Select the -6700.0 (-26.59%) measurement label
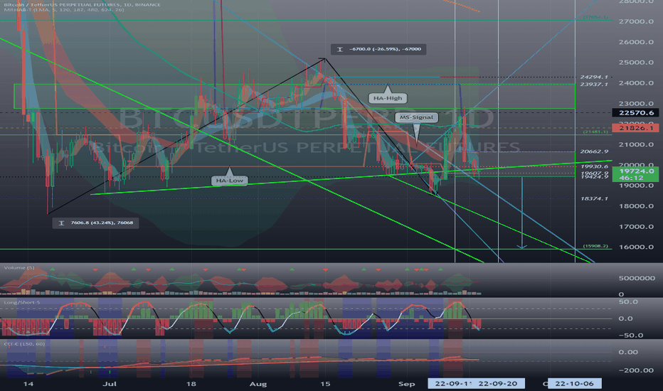This screenshot has height=391, width=663. [x=378, y=49]
